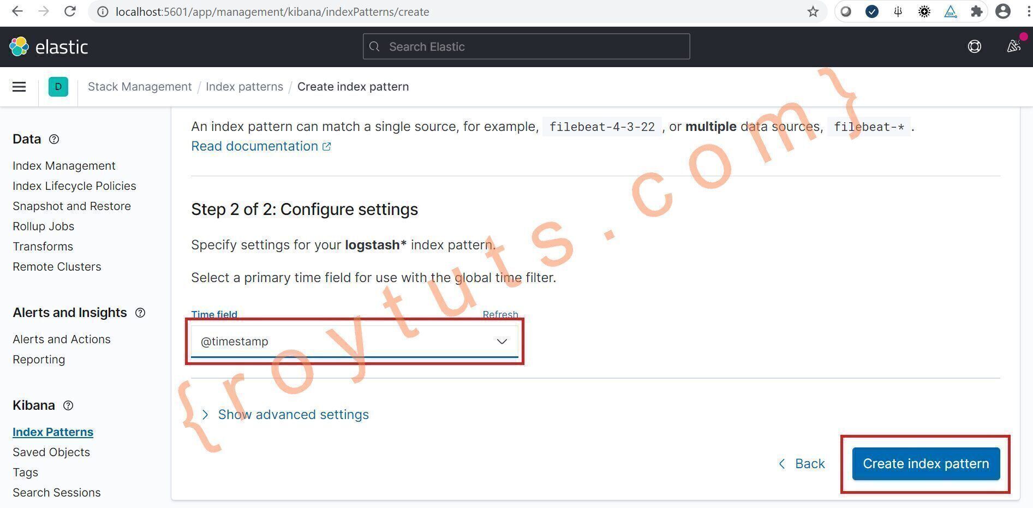Go Back to the previous step

tap(802, 464)
